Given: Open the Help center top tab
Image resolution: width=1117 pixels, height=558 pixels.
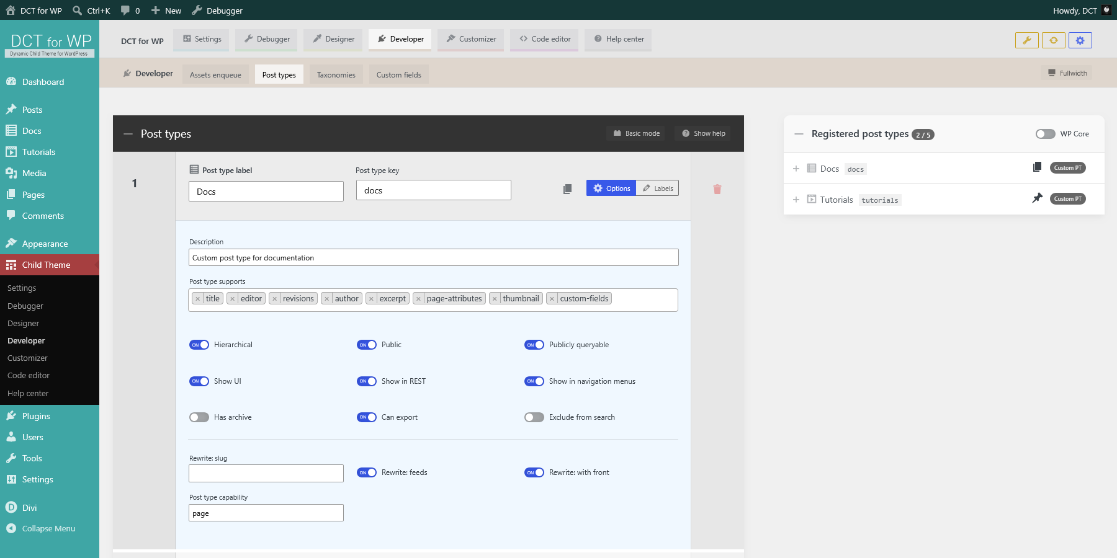Looking at the screenshot, I should coord(619,39).
